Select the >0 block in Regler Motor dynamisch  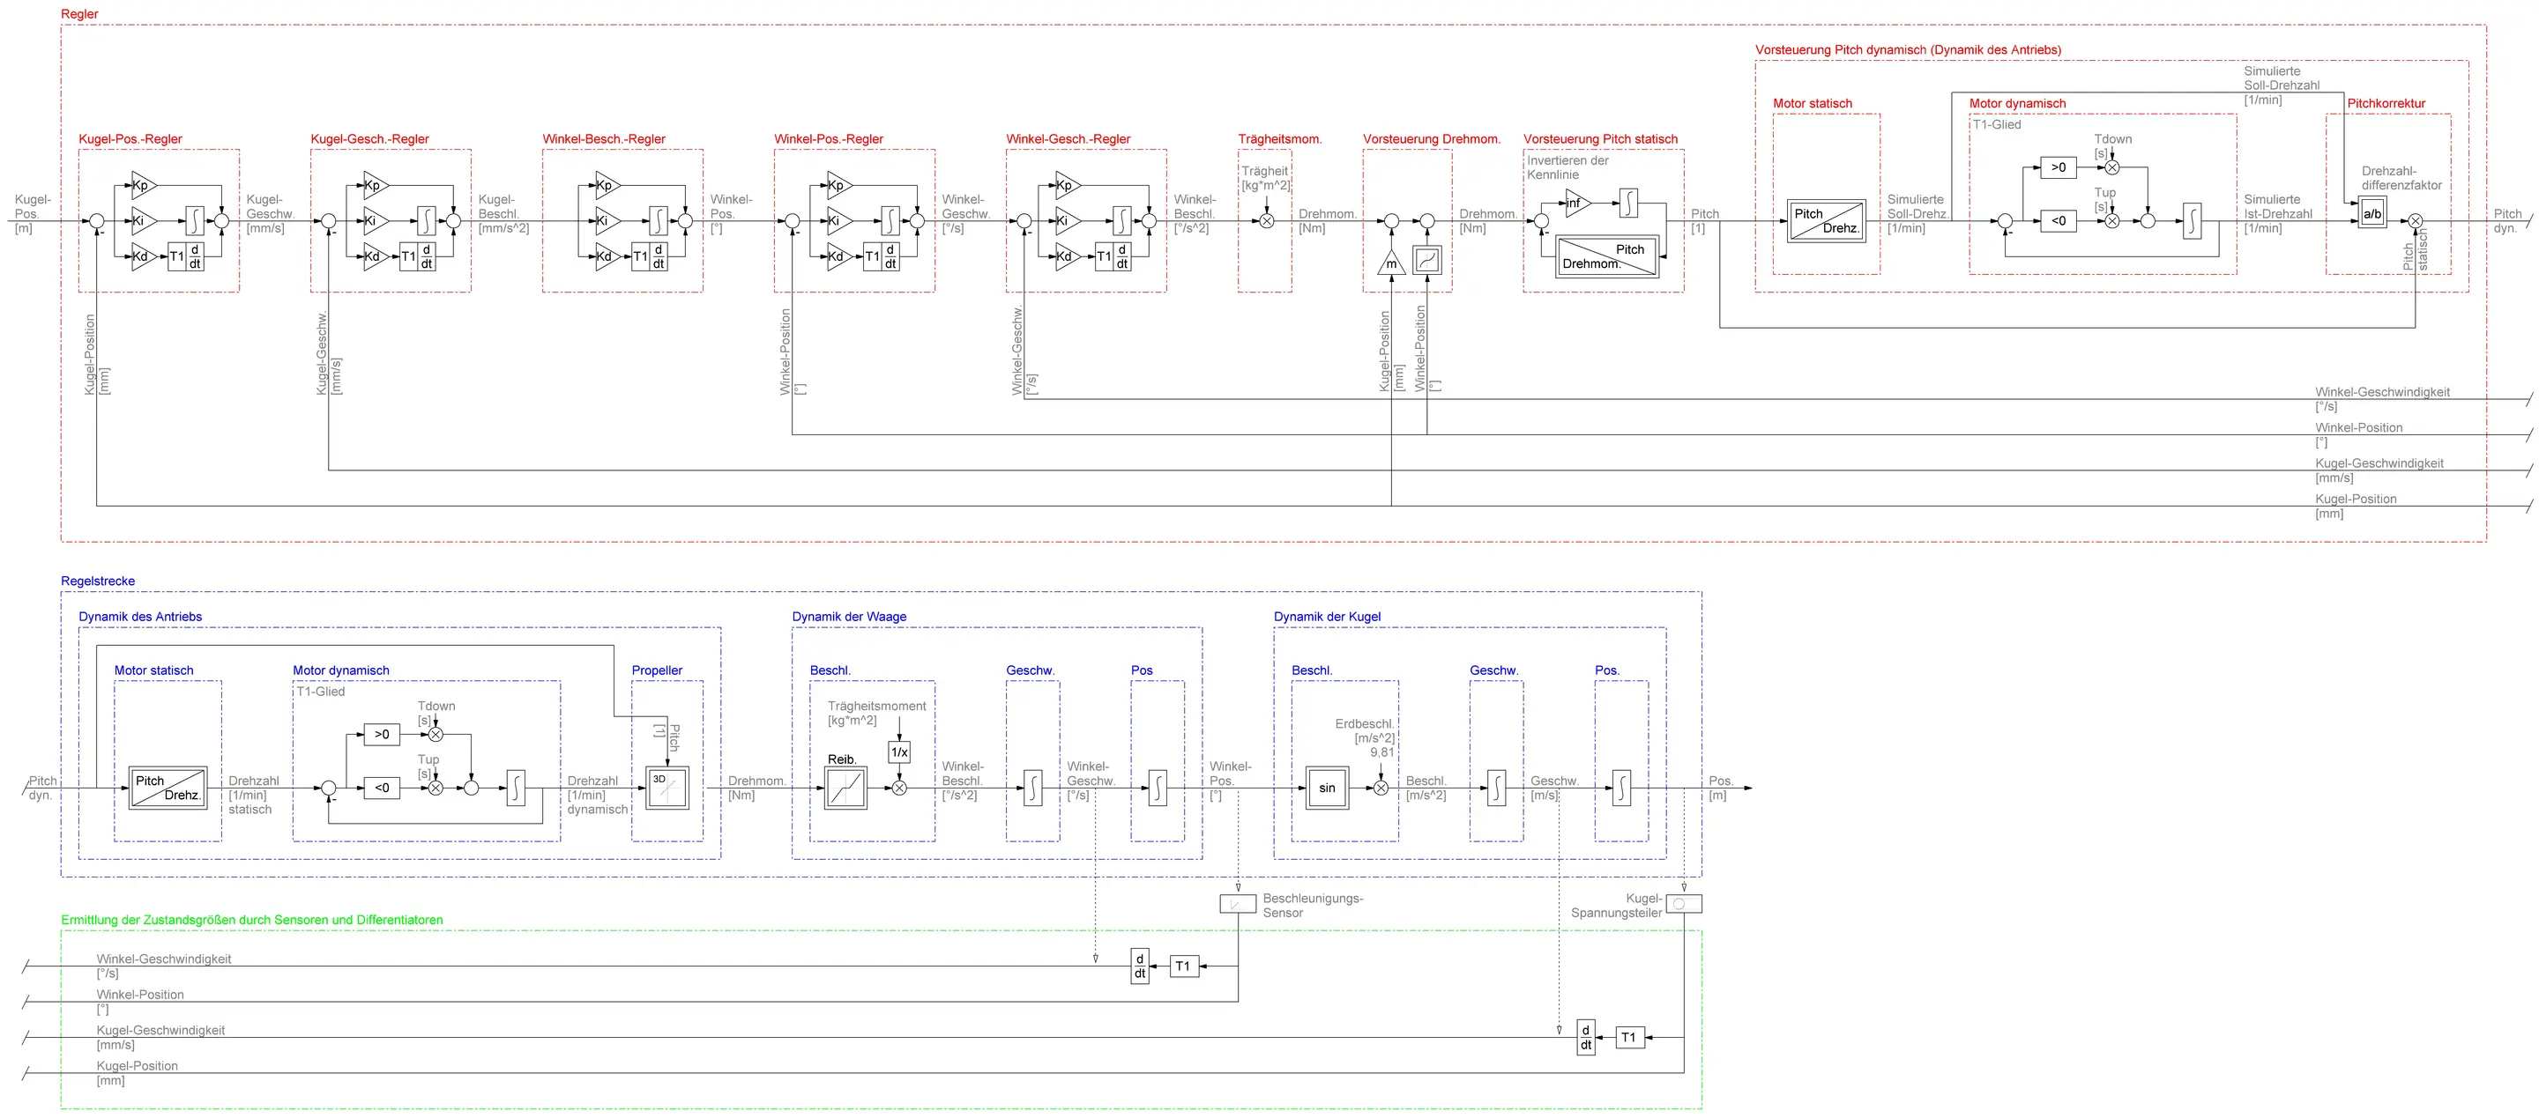click(2058, 167)
